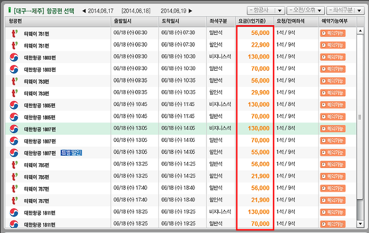Click T'way logo on 티웨이 781편 일반석 row
This screenshot has height=233, width=369.
(14, 33)
